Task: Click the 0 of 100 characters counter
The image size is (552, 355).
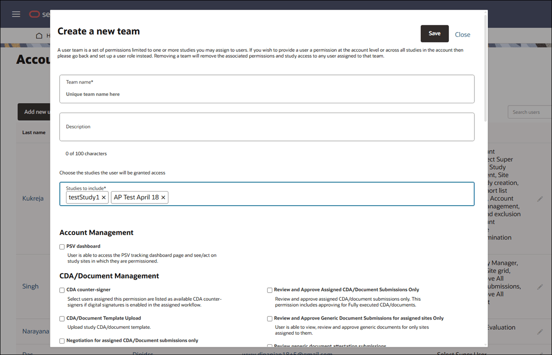Action: coord(86,153)
